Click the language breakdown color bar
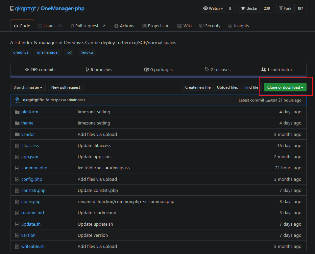Image resolution: width=315 pixels, height=254 pixels. pyautogui.click(x=158, y=77)
